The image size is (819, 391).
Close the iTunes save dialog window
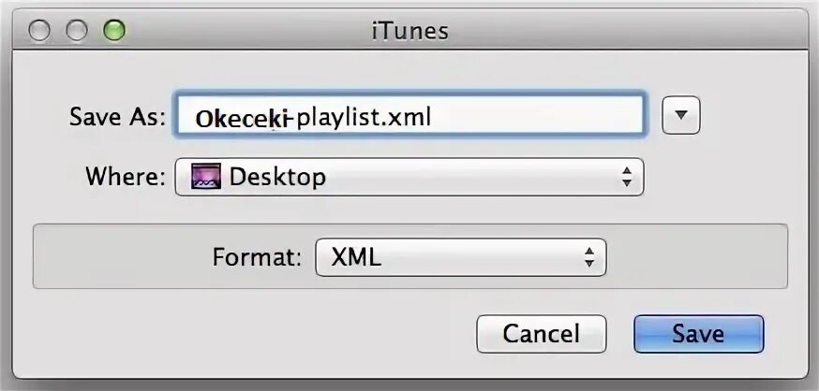pyautogui.click(x=39, y=30)
